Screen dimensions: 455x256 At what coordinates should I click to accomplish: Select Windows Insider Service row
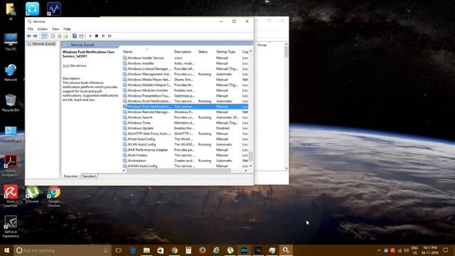[185, 58]
